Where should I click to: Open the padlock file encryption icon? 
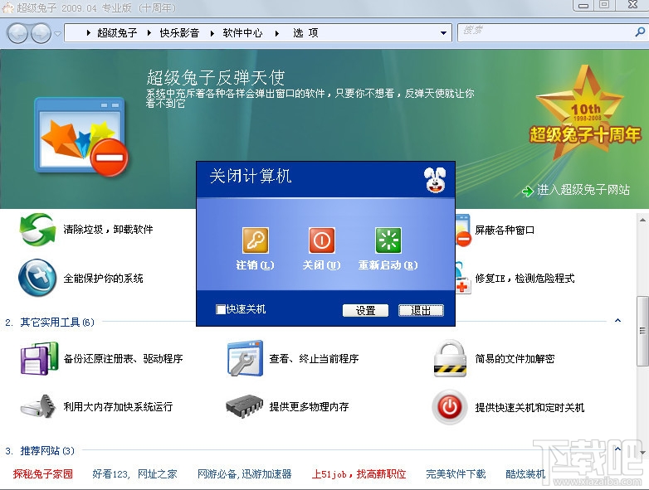pos(451,358)
